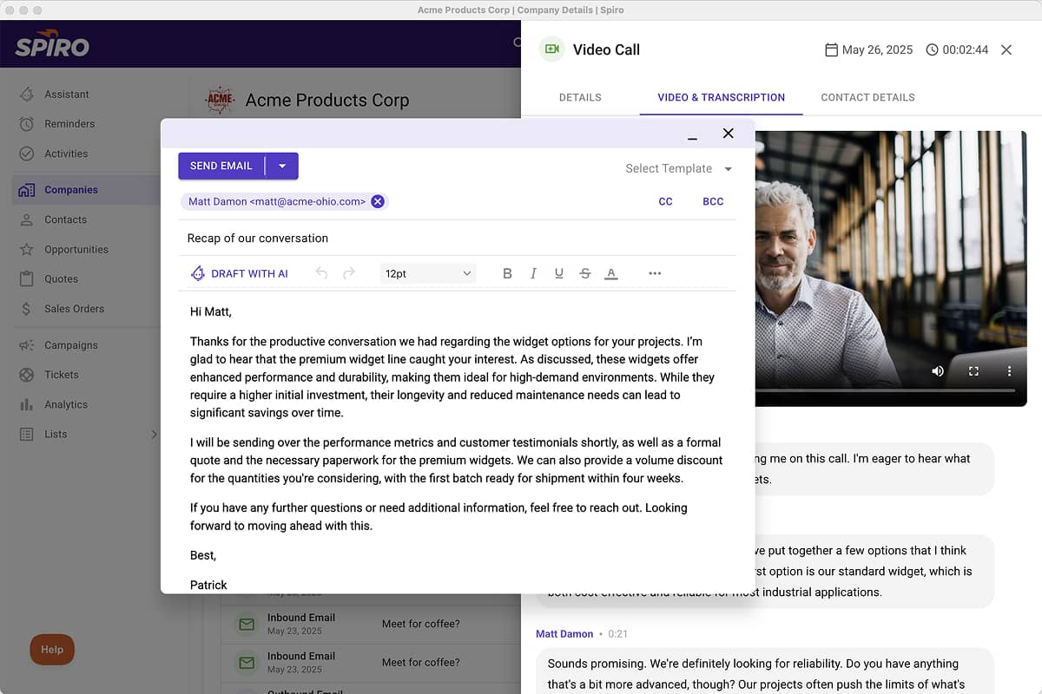Select the Video & Transcription tab
The height and width of the screenshot is (694, 1042).
click(x=722, y=97)
